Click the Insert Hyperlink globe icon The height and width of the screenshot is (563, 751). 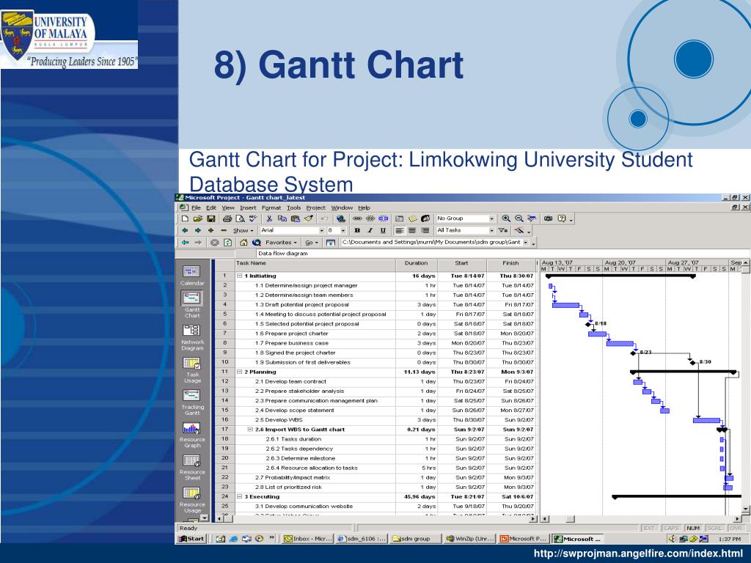click(341, 218)
